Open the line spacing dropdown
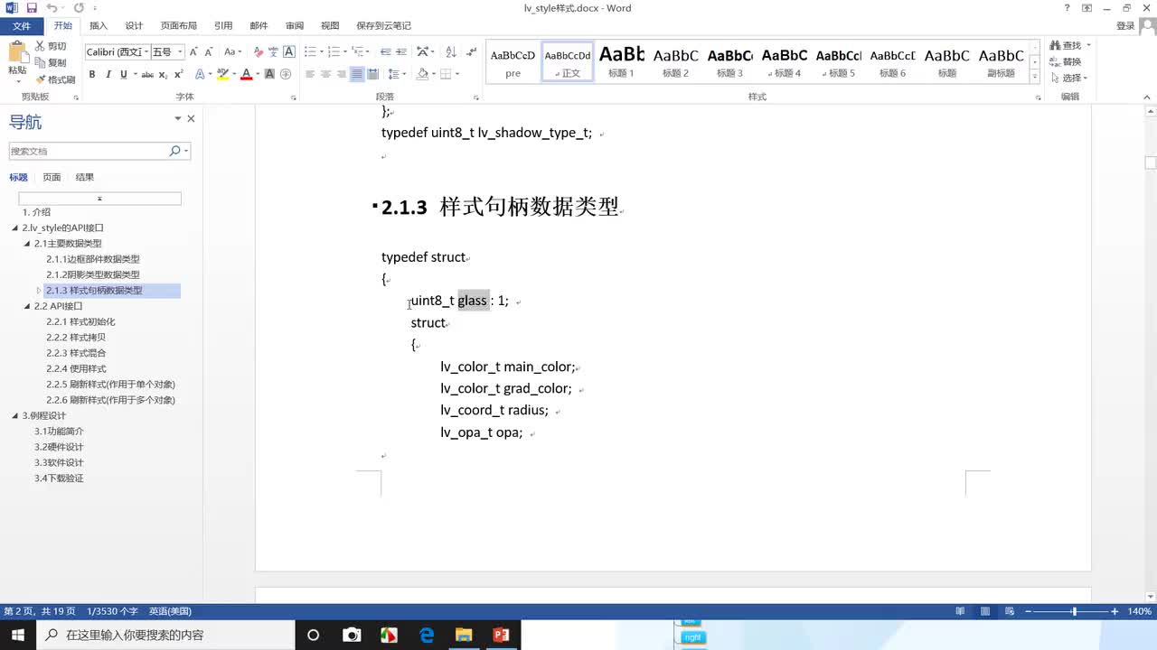 click(x=396, y=74)
